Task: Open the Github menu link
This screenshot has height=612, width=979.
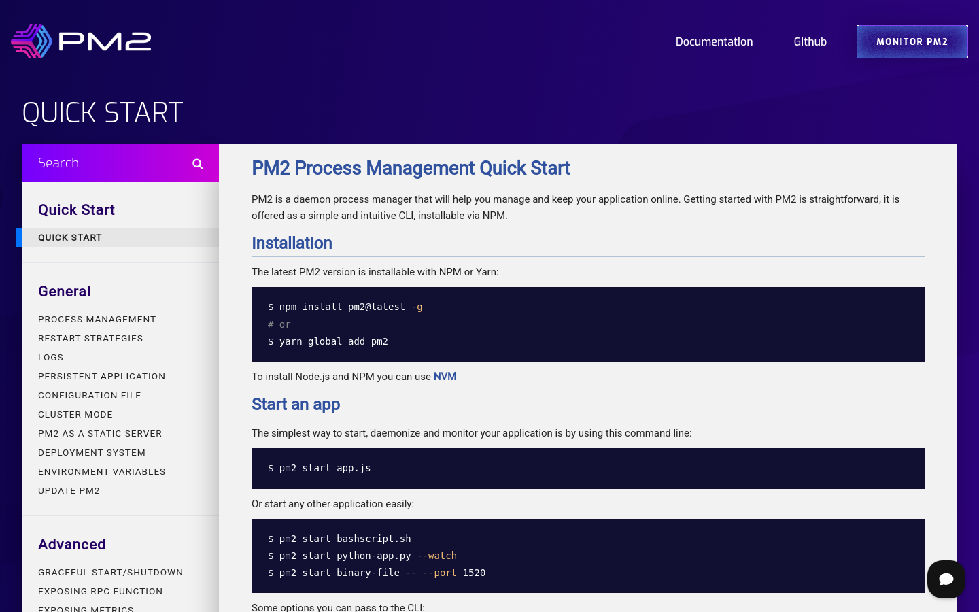Action: (x=810, y=41)
